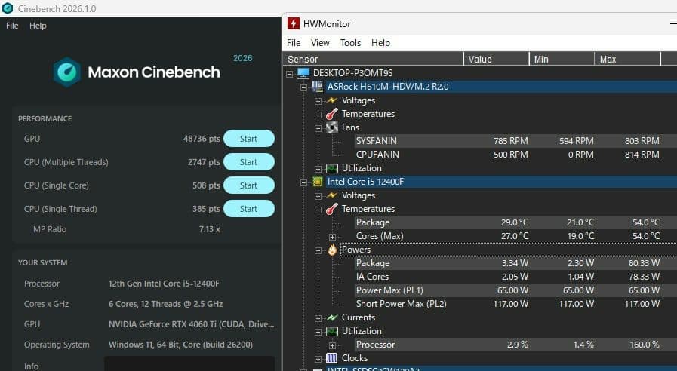The width and height of the screenshot is (677, 371).
Task: Click the 48736 pts GPU score
Action: coord(202,139)
